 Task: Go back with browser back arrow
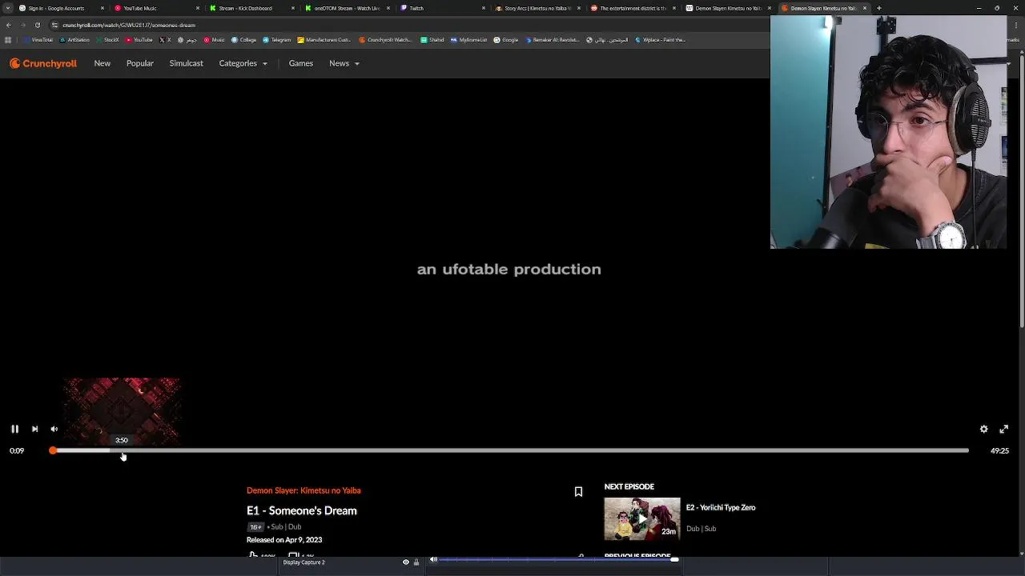point(8,25)
